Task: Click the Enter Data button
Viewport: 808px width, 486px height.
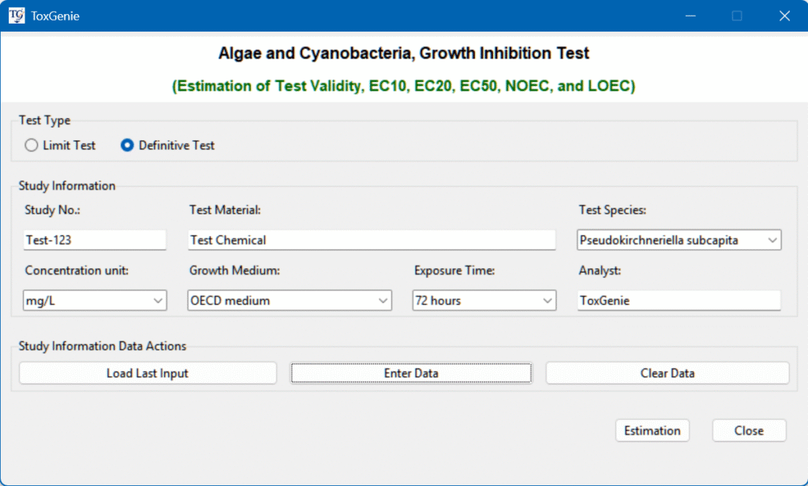Action: (411, 373)
